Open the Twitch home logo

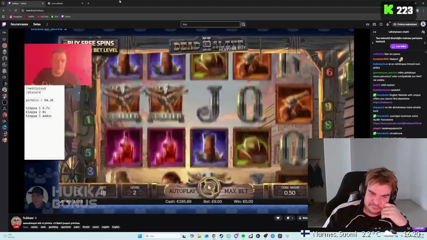(4, 24)
